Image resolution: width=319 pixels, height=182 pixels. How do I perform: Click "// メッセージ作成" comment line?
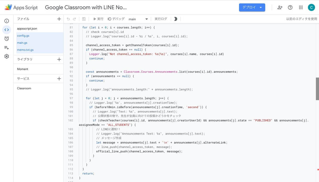(109, 138)
